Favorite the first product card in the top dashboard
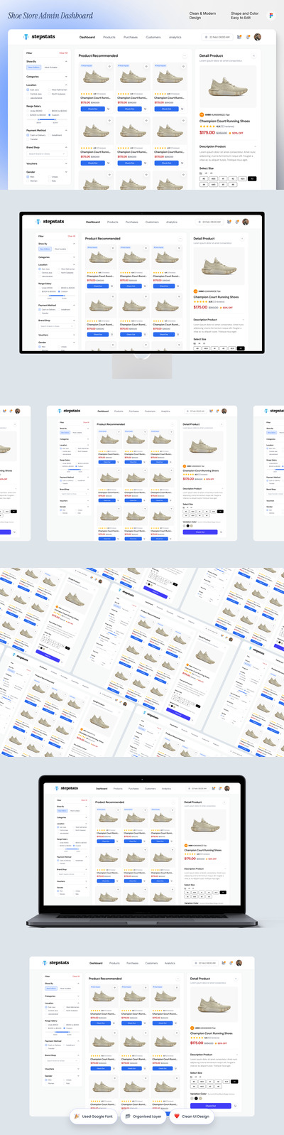The image size is (284, 1135). coord(109,66)
